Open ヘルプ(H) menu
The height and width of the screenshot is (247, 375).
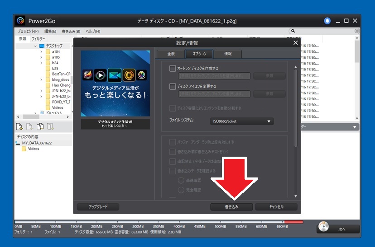pos(93,31)
